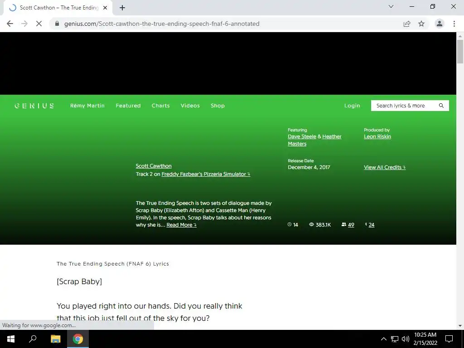This screenshot has width=464, height=348.
Task: Open the Featured nav item
Action: point(128,106)
